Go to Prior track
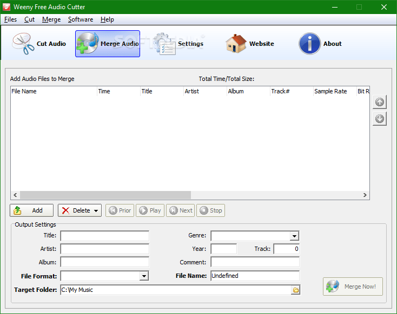397x314 pixels. tap(120, 210)
